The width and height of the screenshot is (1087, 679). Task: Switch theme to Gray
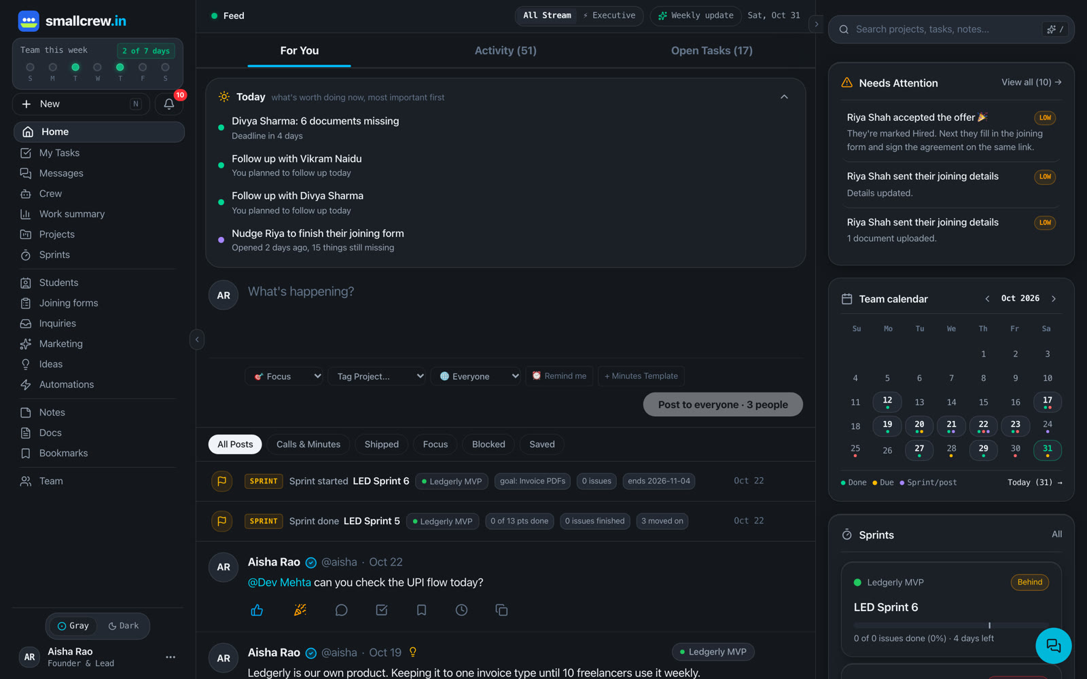73,626
